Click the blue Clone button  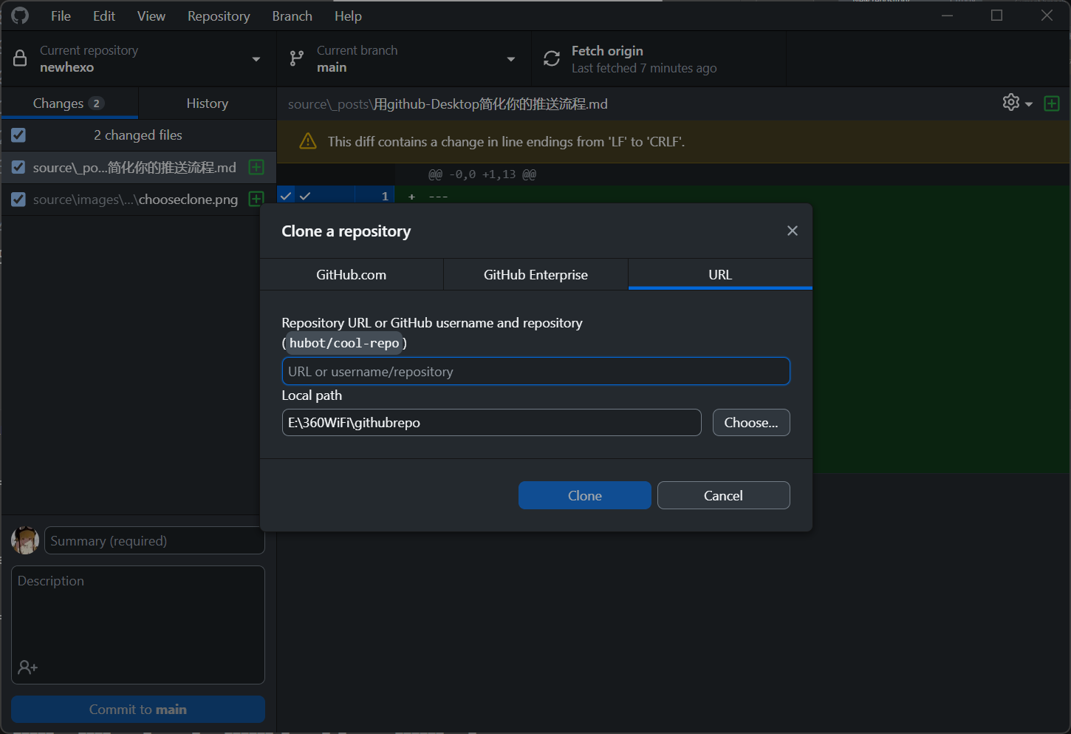coord(585,495)
